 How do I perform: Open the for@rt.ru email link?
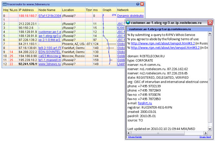click(145, 103)
